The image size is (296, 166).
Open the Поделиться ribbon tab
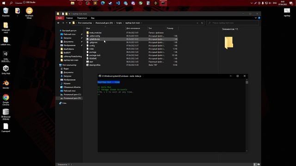tap(82, 18)
